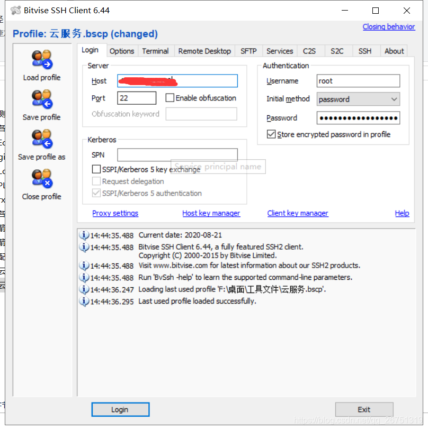Open the Host key manager link
The image size is (428, 430).
point(211,213)
